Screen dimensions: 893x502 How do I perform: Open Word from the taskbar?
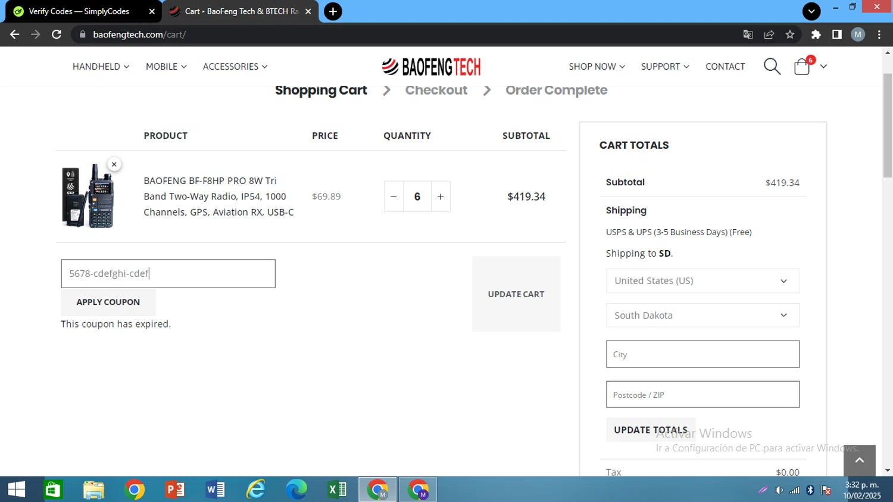click(x=216, y=489)
